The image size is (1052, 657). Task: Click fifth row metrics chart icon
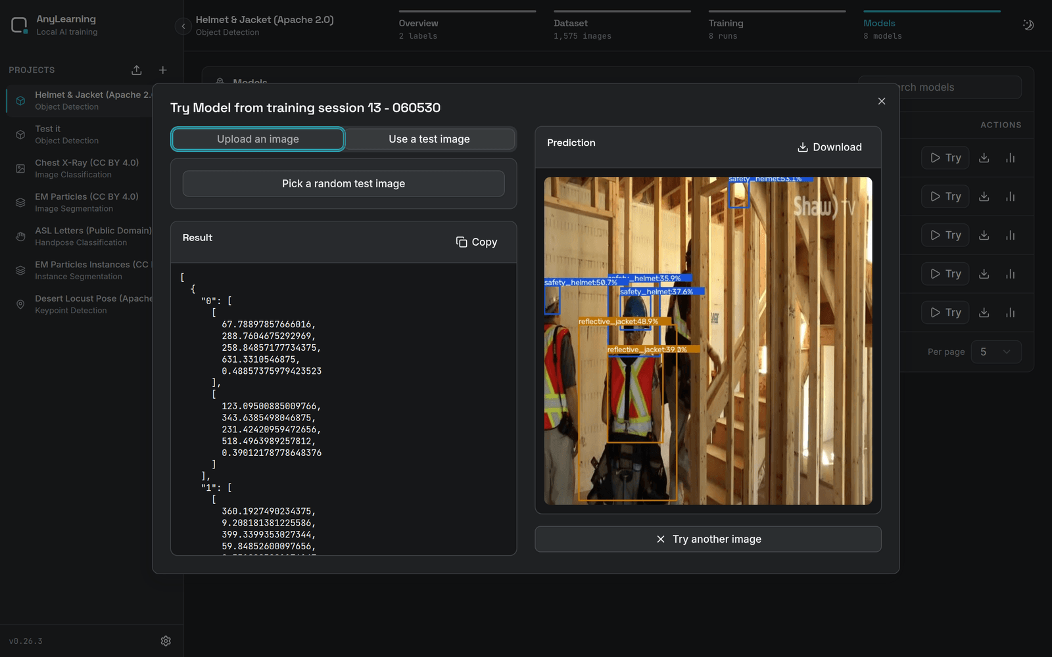click(x=1011, y=313)
